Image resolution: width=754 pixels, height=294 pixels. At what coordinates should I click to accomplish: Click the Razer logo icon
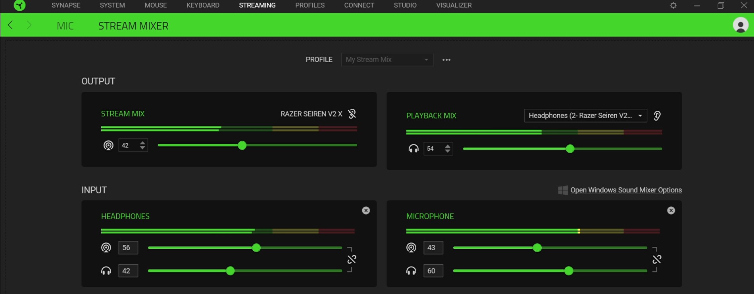point(19,5)
